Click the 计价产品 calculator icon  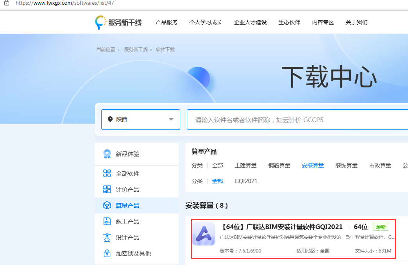pyautogui.click(x=107, y=189)
